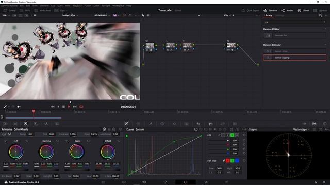The width and height of the screenshot is (330, 185).
Task: Open the Media Pool panel
Action: 43,10
